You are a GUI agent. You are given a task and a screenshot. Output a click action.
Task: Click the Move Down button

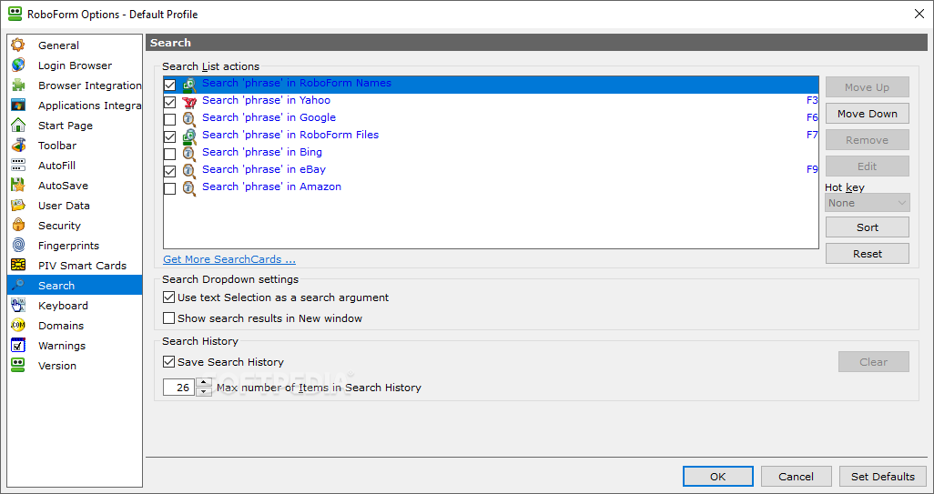pos(868,114)
